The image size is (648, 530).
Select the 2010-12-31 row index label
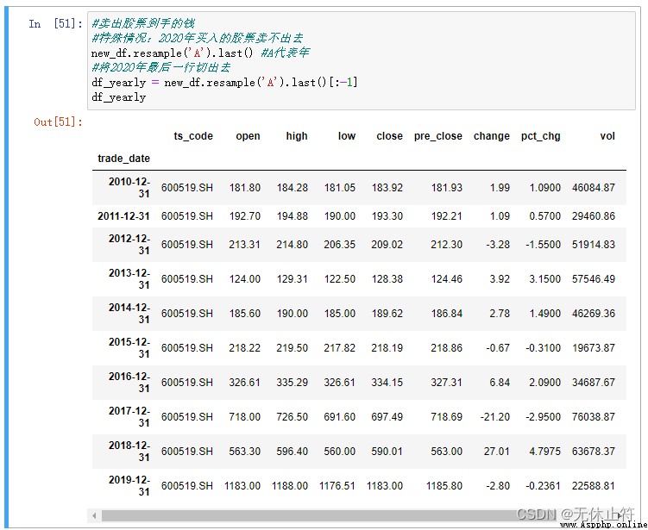[x=129, y=188]
